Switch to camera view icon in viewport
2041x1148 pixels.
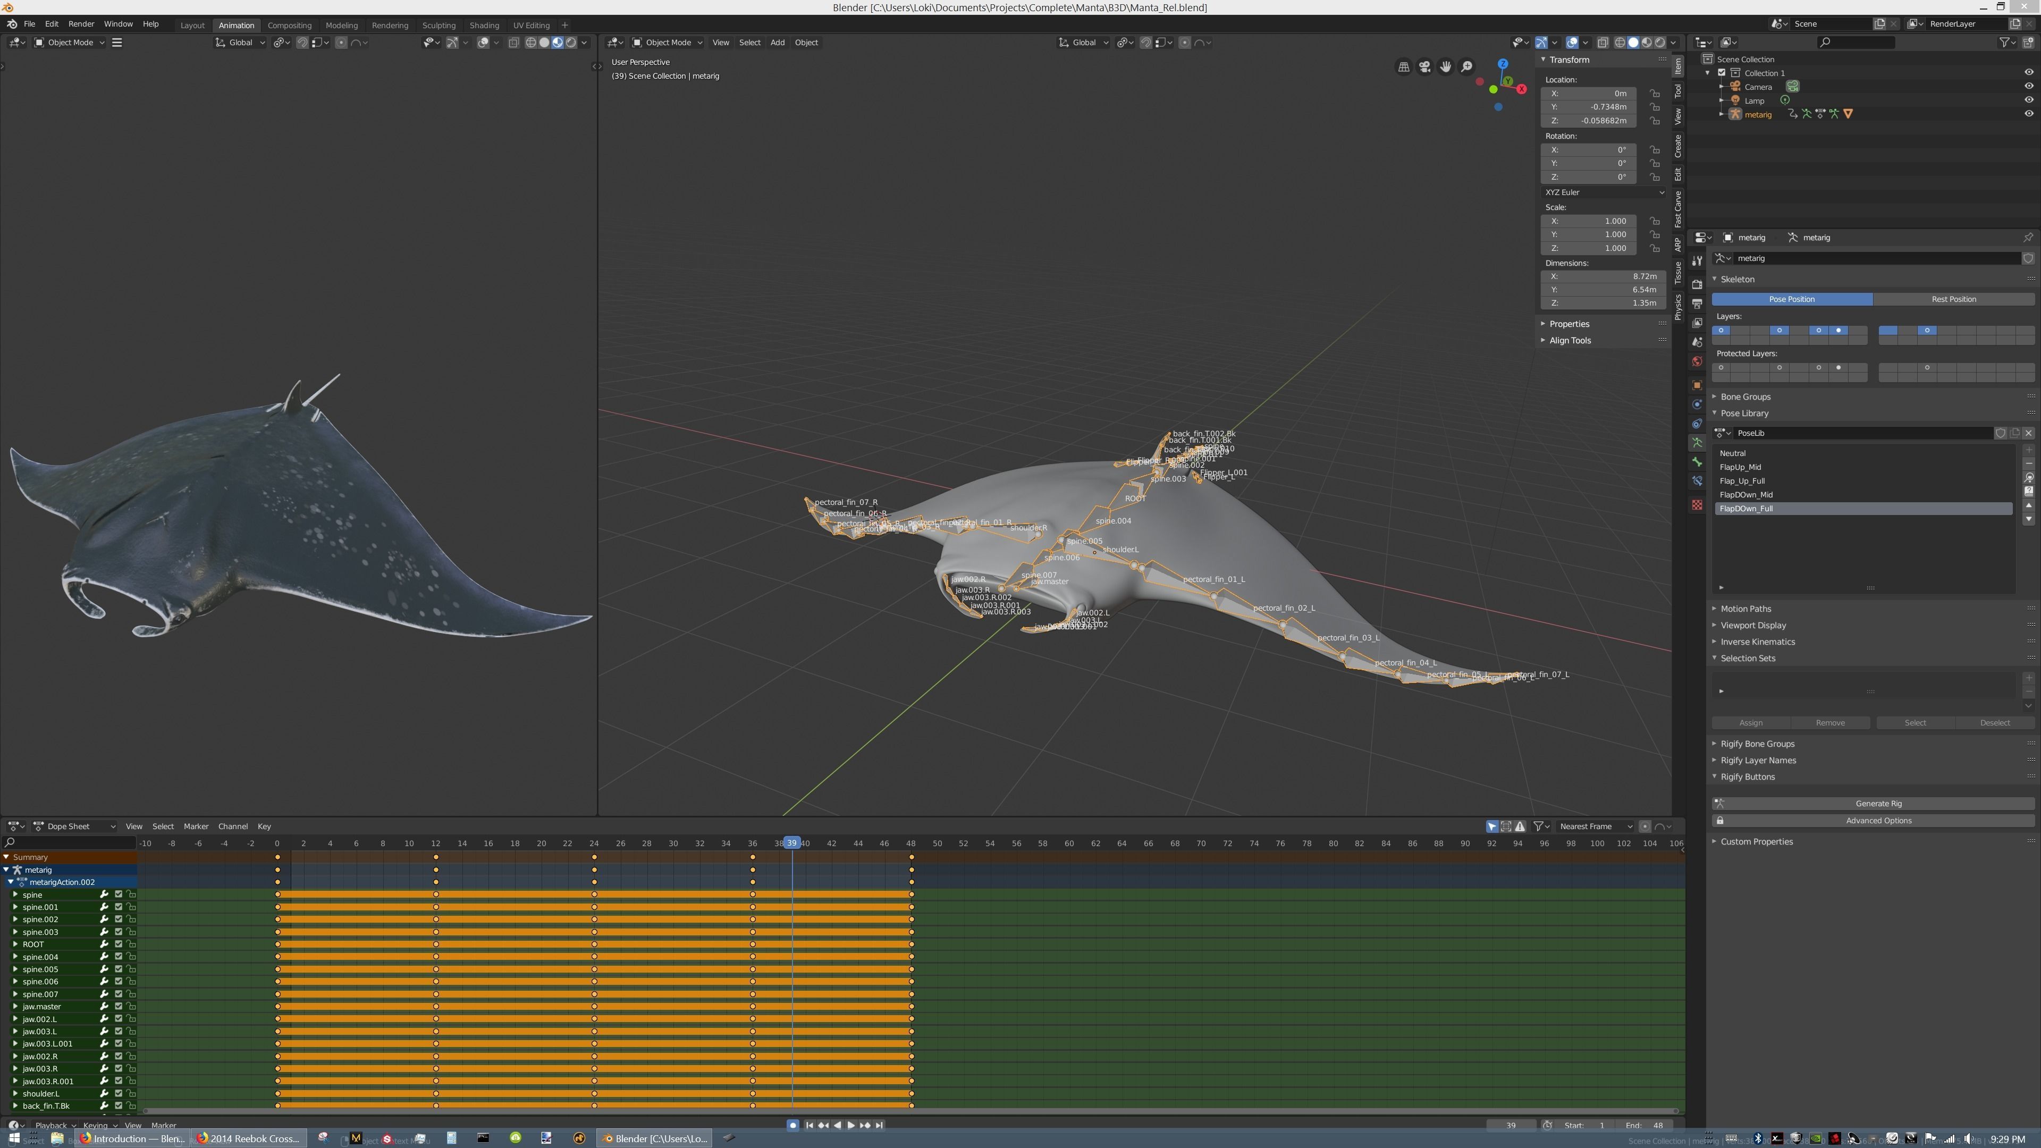click(x=1424, y=67)
